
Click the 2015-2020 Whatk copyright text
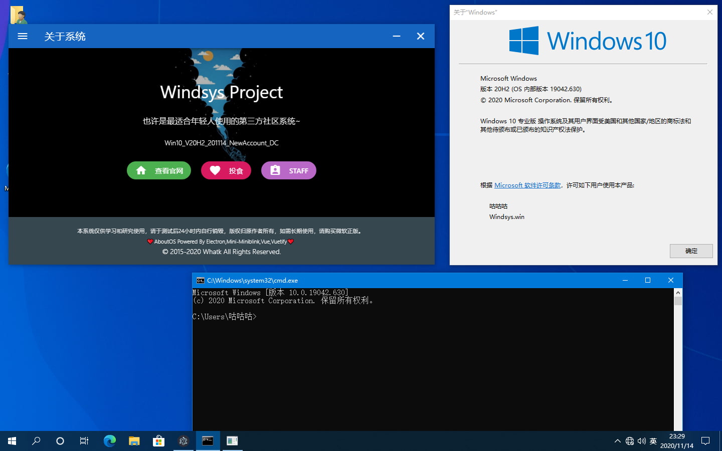click(222, 252)
